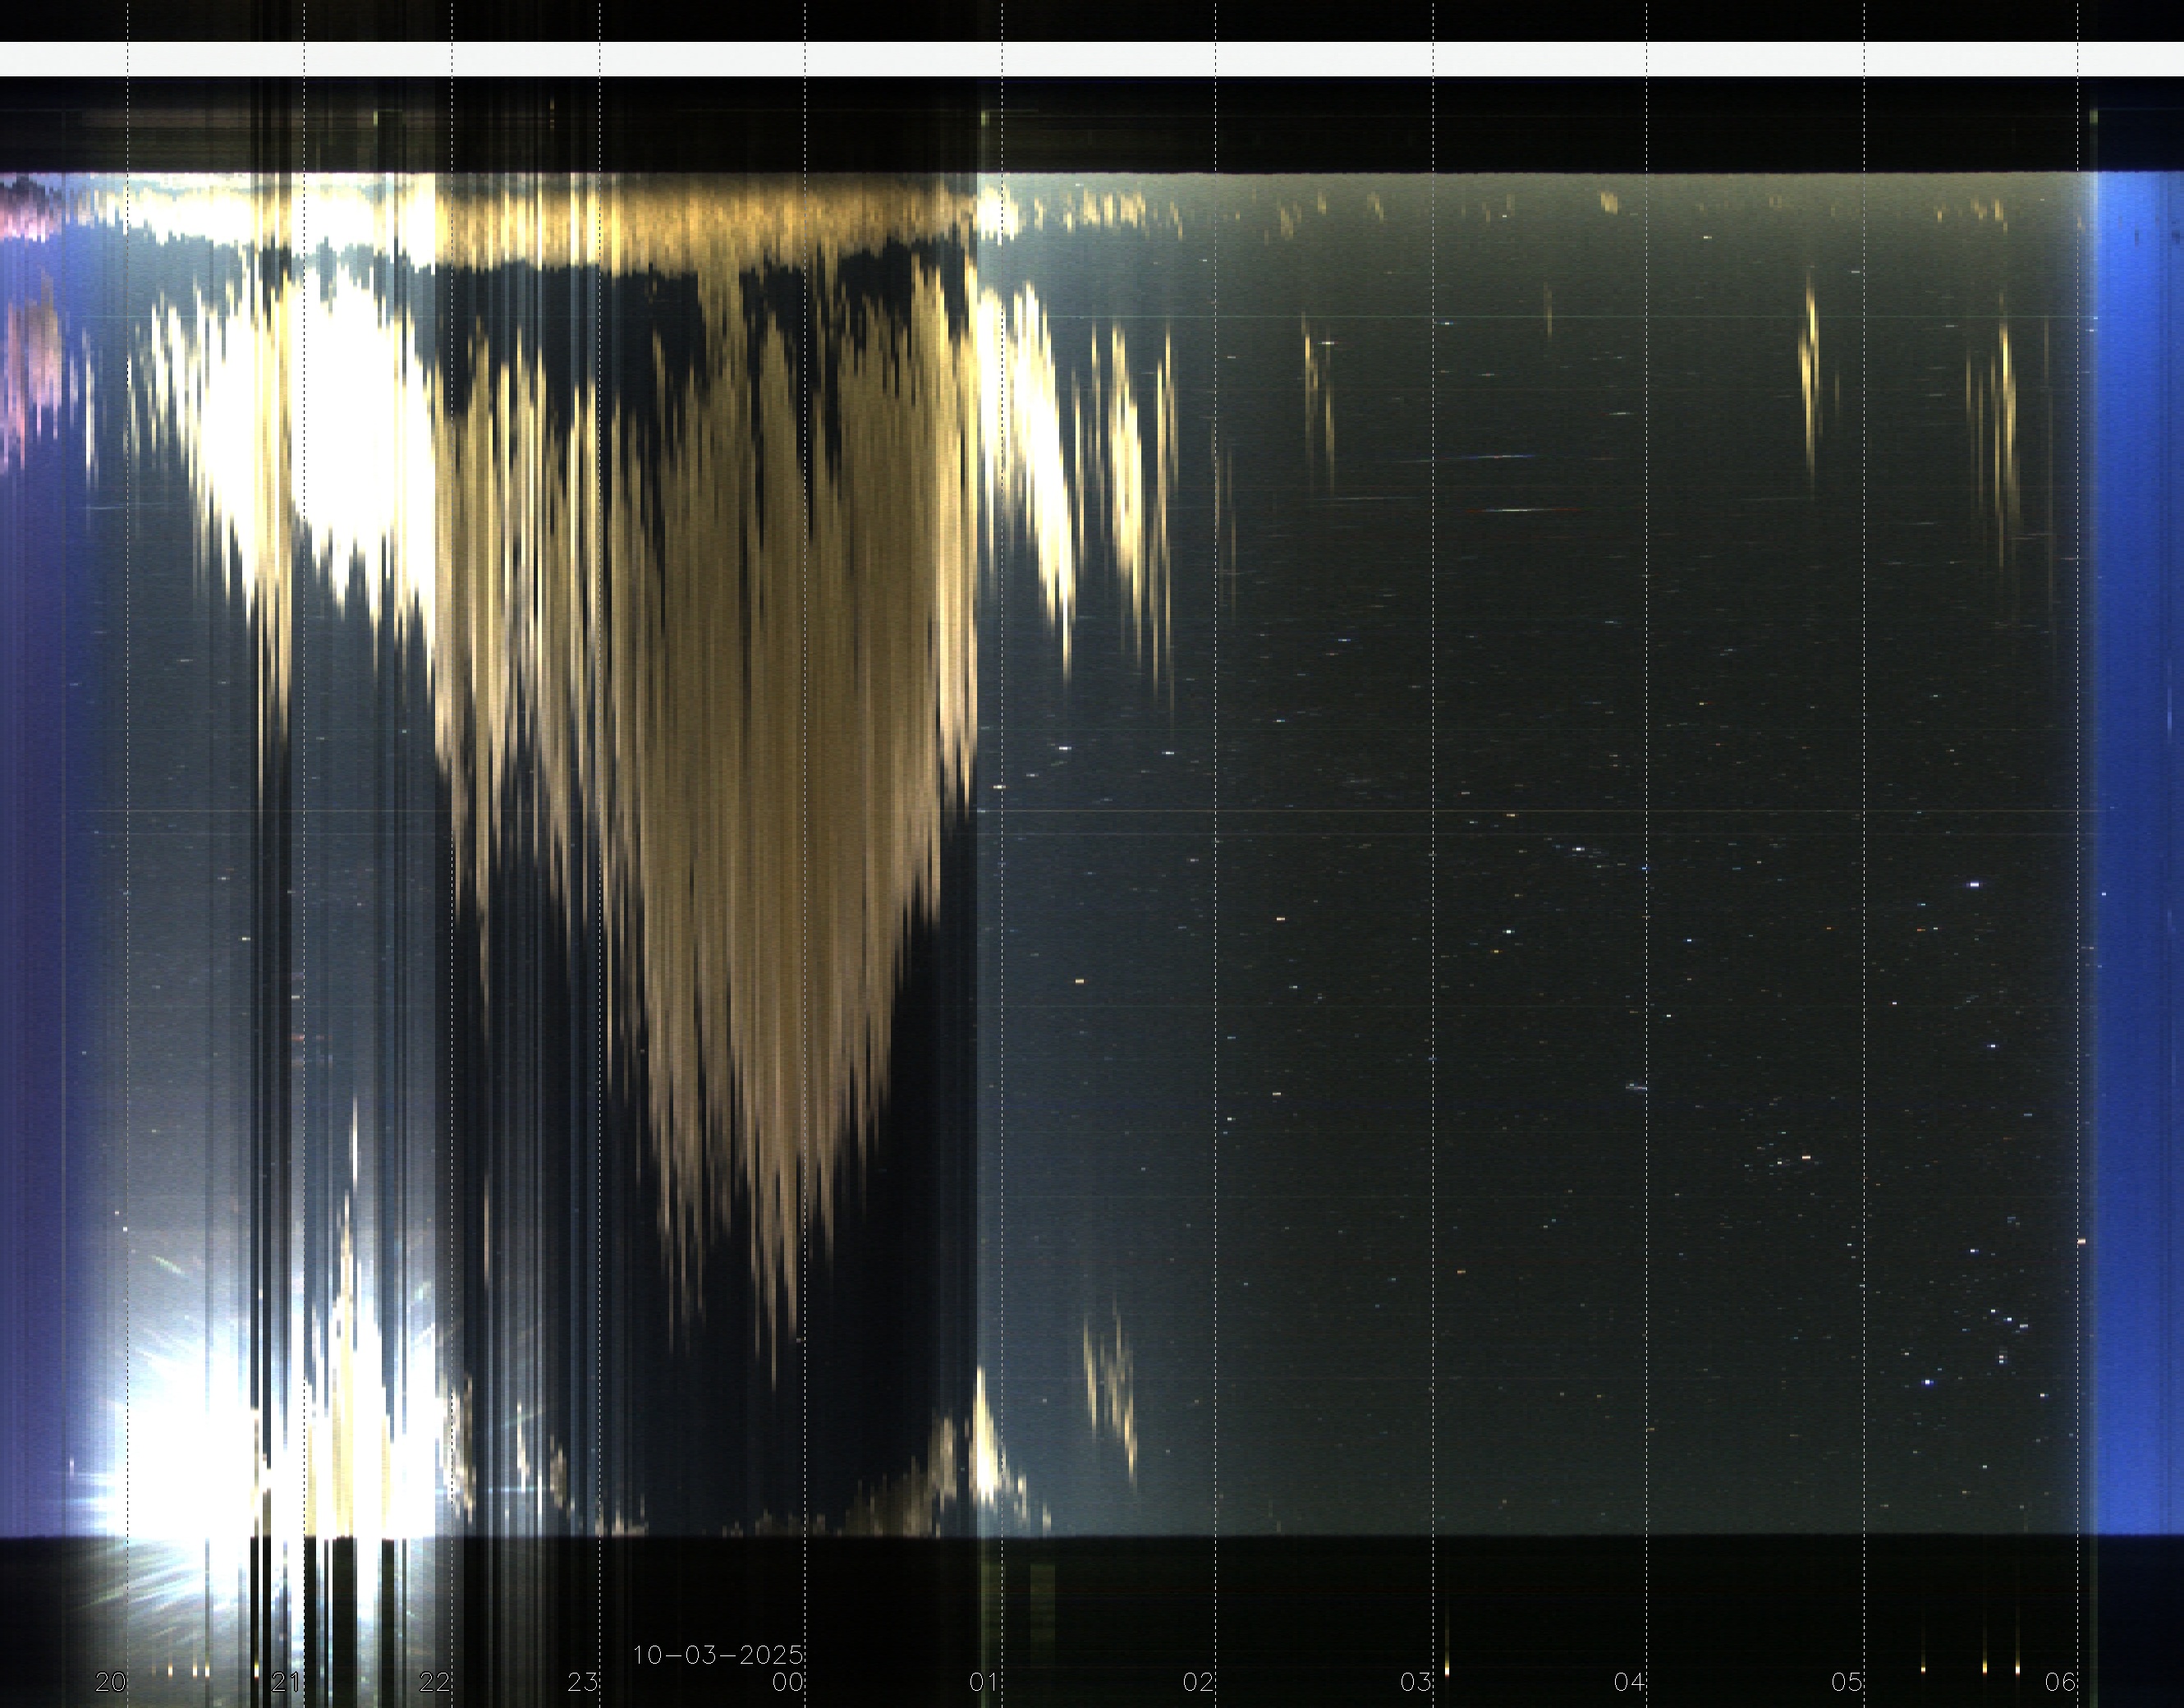Click the 22 hour label
This screenshot has width=2184, height=1708.
pos(435,1682)
